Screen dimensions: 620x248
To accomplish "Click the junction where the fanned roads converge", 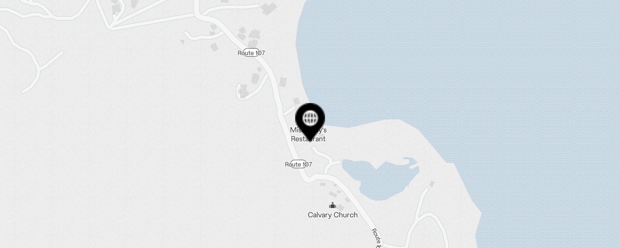I will [x=111, y=26].
